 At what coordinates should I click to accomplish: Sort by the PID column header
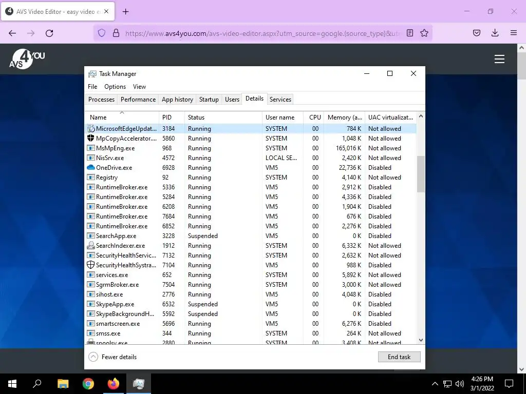pos(172,117)
